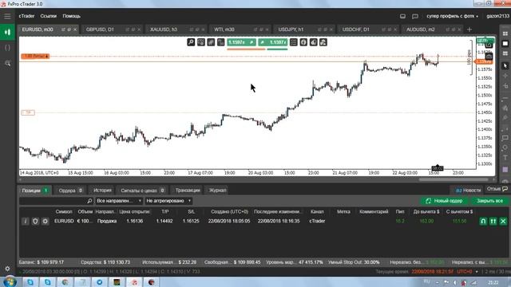Add a new chart tab with plus

[469, 29]
